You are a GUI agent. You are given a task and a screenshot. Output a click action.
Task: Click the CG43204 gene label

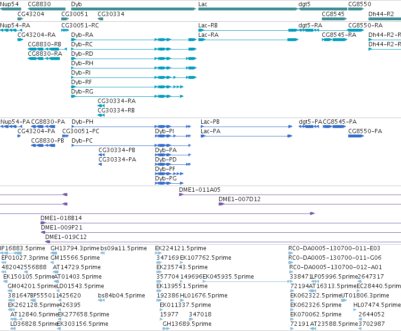tap(31, 14)
